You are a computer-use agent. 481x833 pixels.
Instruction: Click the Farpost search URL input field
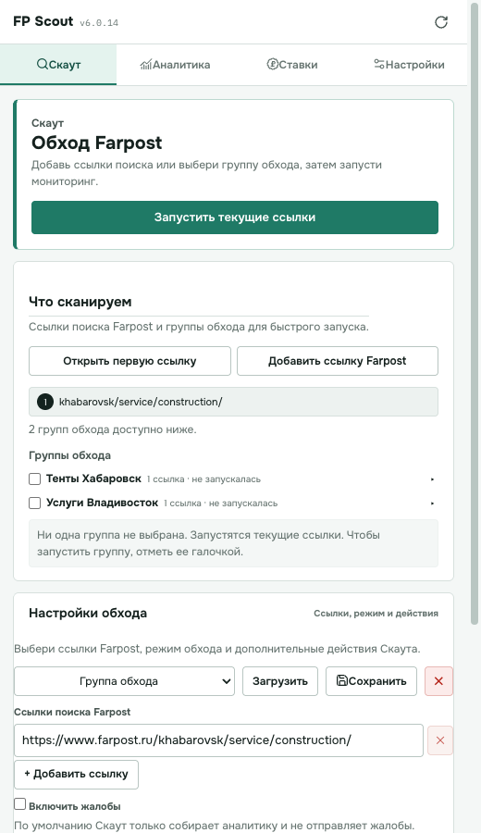coord(218,740)
